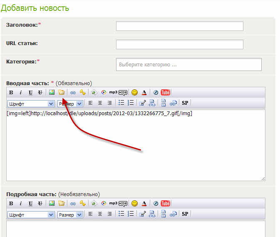280x237 pixels.
Task: Insert image via Подробная часть picture icon
Action: click(52, 204)
